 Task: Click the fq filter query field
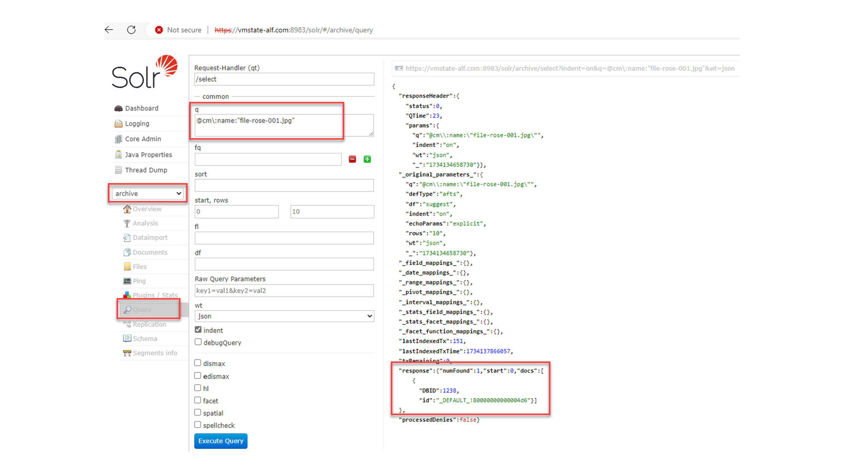(x=268, y=159)
